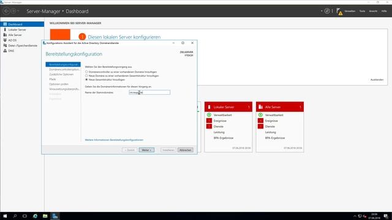Launch Internet Explorer from taskbar
The height and width of the screenshot is (220, 392).
tap(35, 216)
